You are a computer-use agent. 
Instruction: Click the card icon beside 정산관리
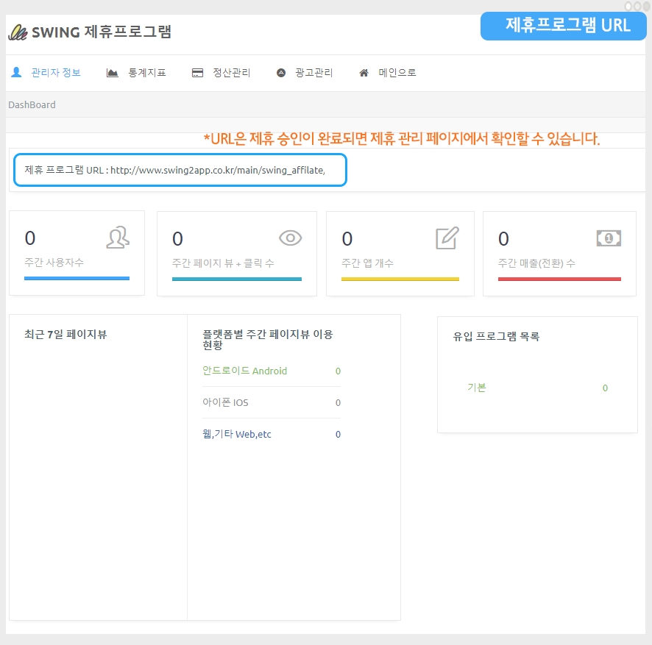[197, 73]
